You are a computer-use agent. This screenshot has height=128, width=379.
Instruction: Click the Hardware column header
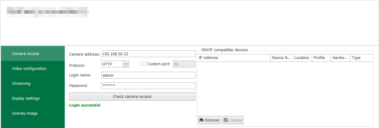click(340, 58)
